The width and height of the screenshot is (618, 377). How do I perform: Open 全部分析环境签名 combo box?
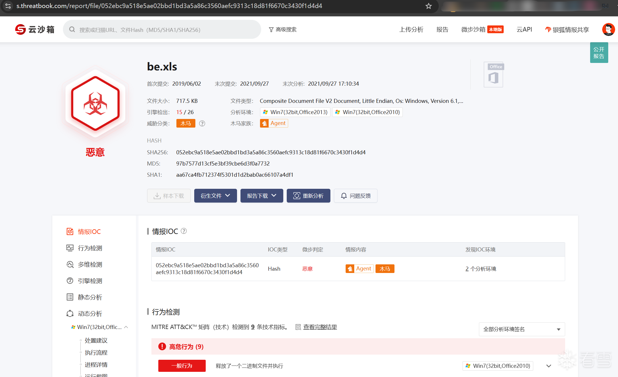521,329
